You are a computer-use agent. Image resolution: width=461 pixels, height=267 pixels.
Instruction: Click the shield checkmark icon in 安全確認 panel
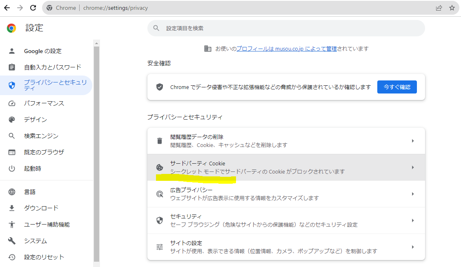click(x=160, y=87)
